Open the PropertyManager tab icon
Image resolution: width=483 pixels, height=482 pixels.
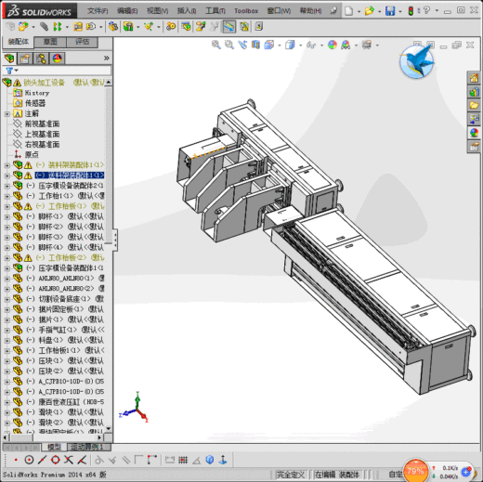coord(25,59)
